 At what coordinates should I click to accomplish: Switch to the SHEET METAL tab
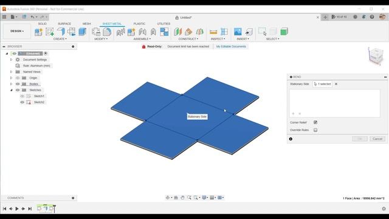(x=112, y=24)
